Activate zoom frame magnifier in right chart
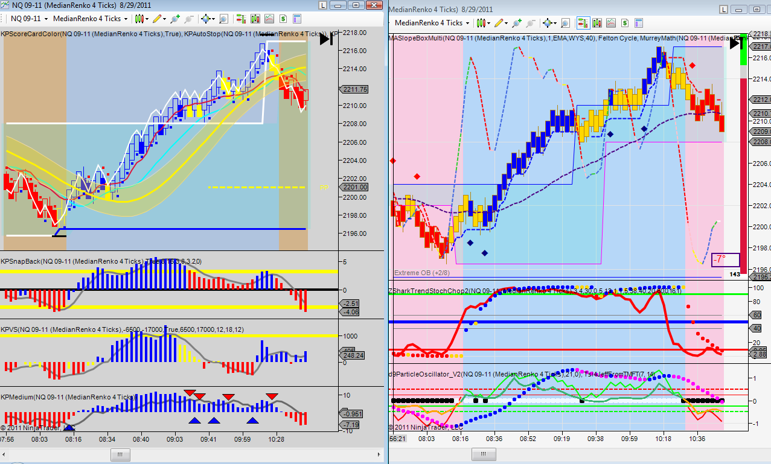 tap(565, 22)
